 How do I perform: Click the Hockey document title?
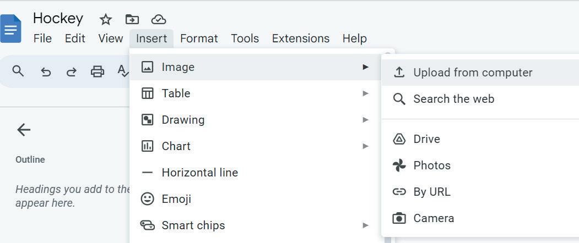tap(58, 18)
